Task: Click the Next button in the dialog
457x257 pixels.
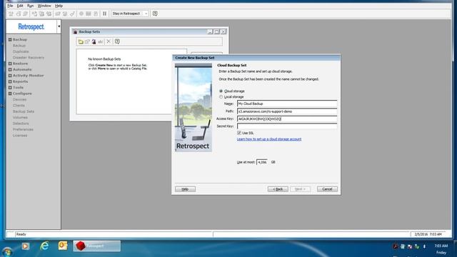Action: point(300,189)
